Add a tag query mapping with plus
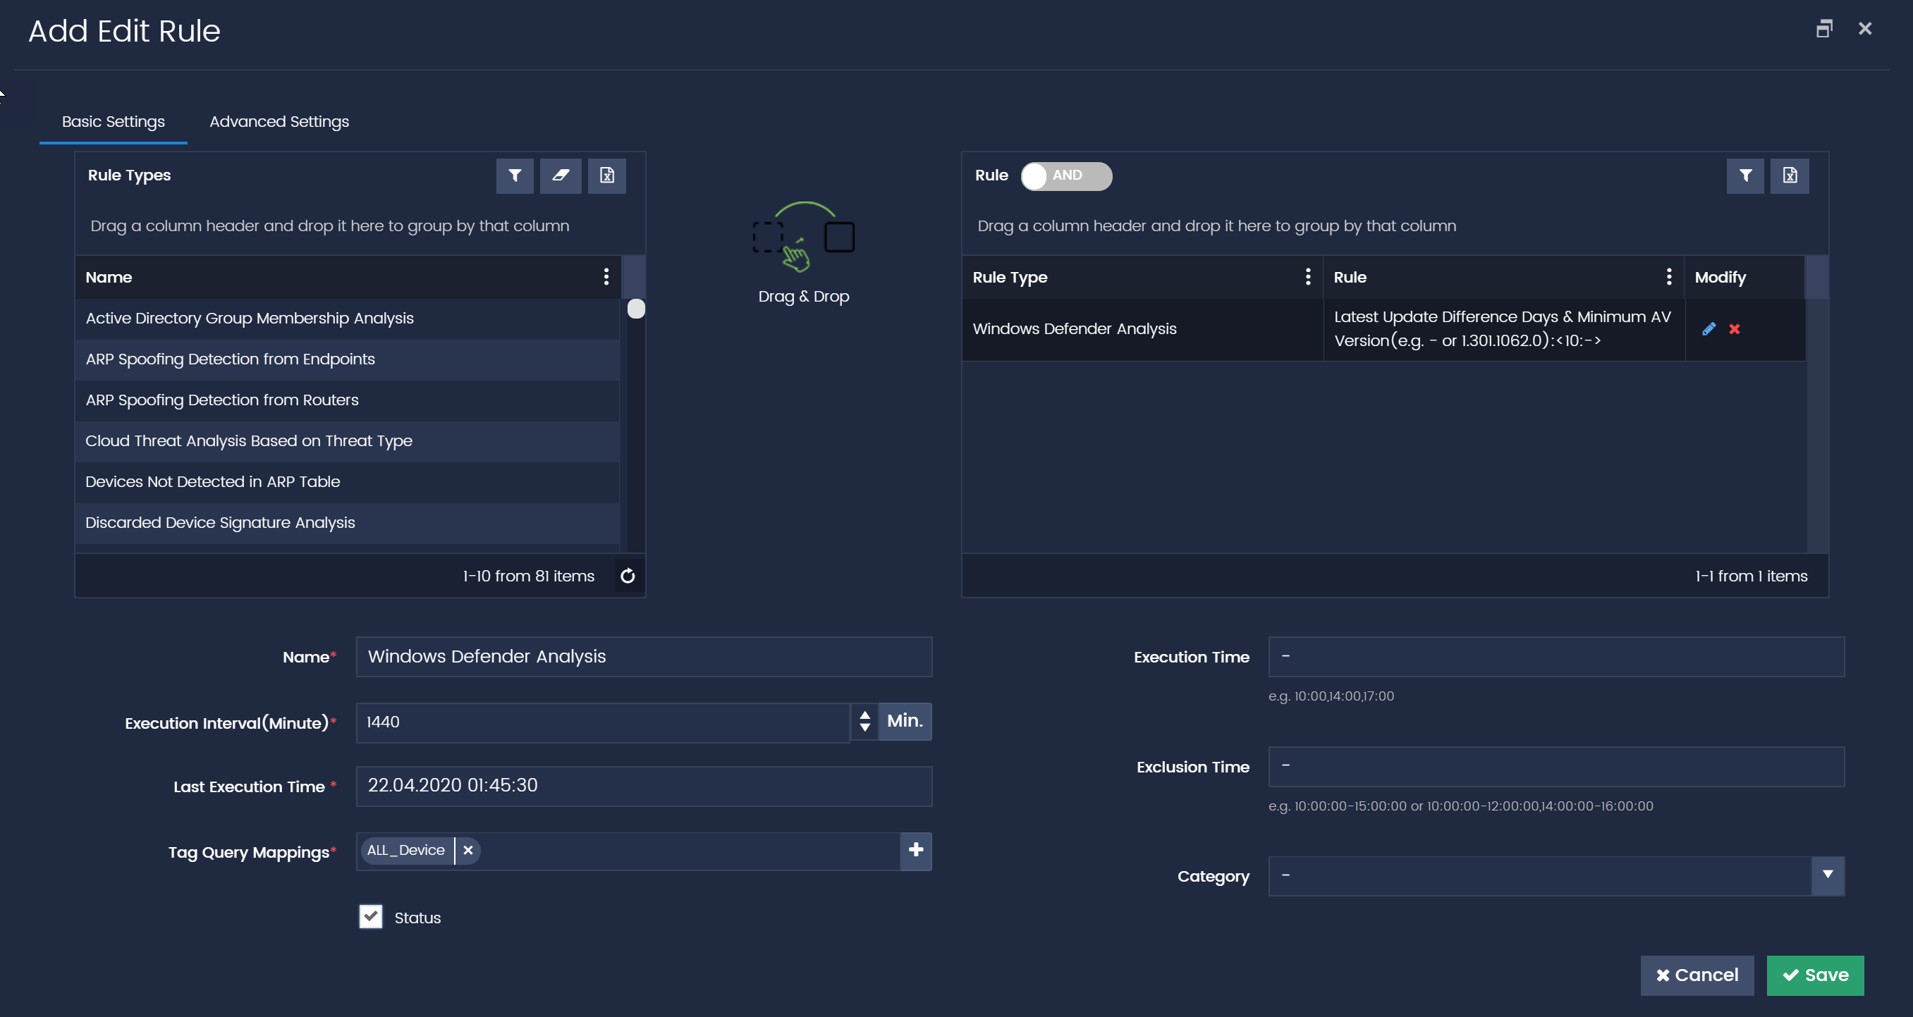The image size is (1913, 1017). 916,851
